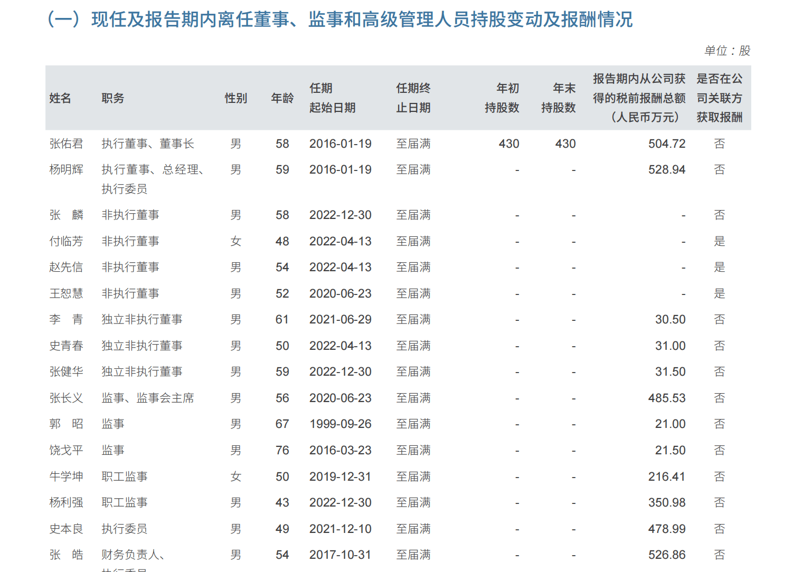Select the name 张佑君
The image size is (793, 572).
click(66, 144)
